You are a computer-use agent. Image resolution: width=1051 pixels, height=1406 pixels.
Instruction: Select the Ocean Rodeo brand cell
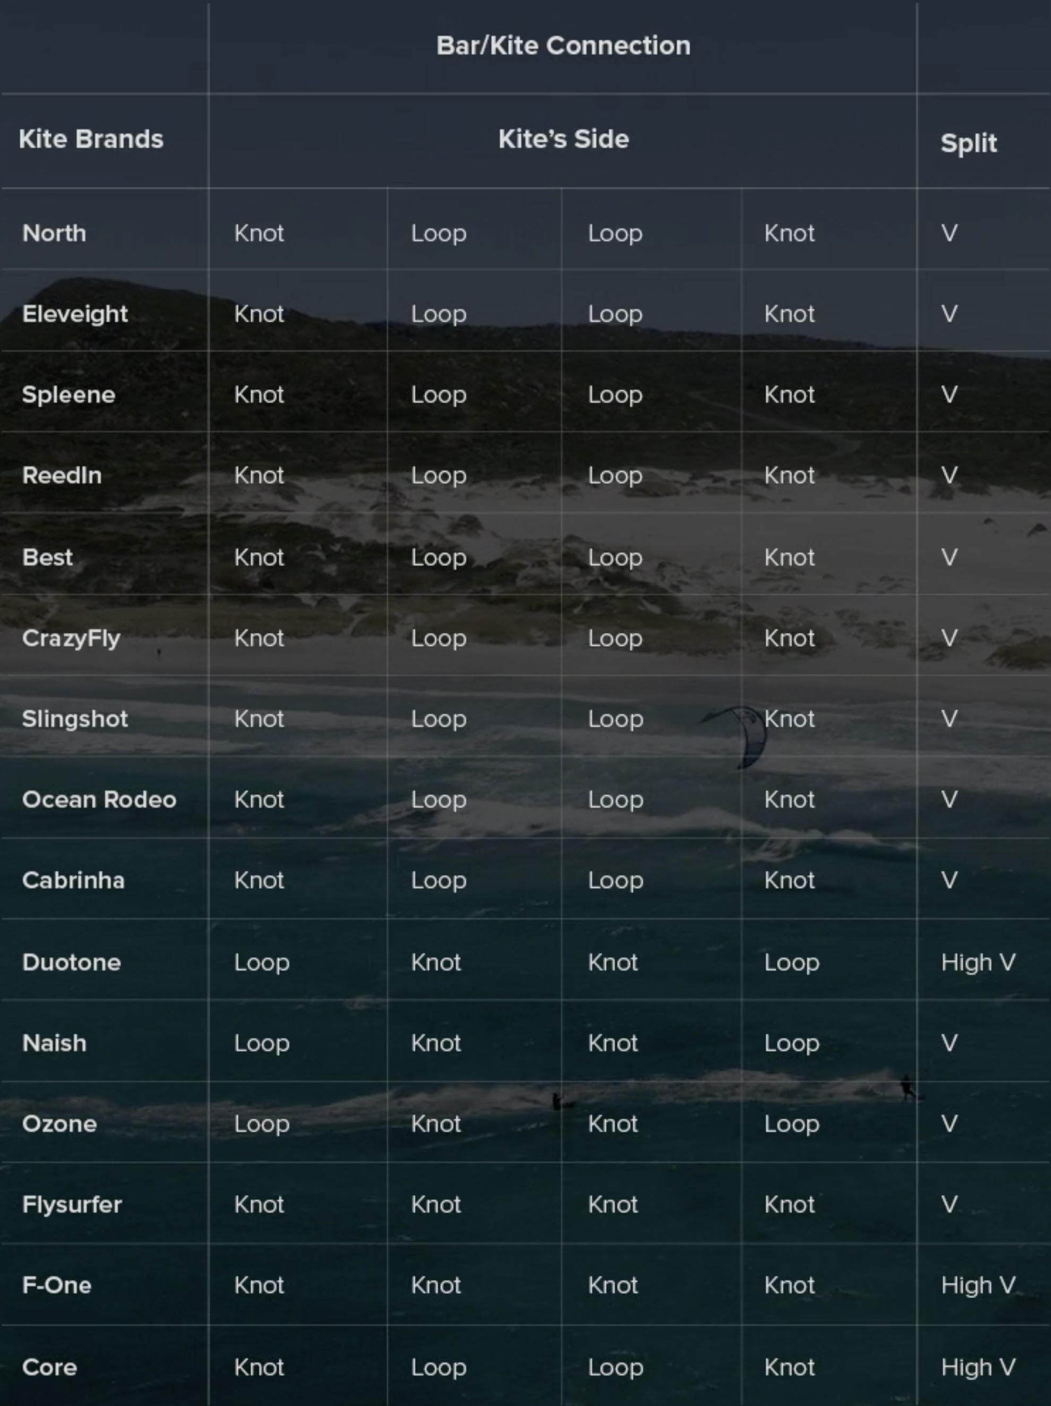[99, 800]
